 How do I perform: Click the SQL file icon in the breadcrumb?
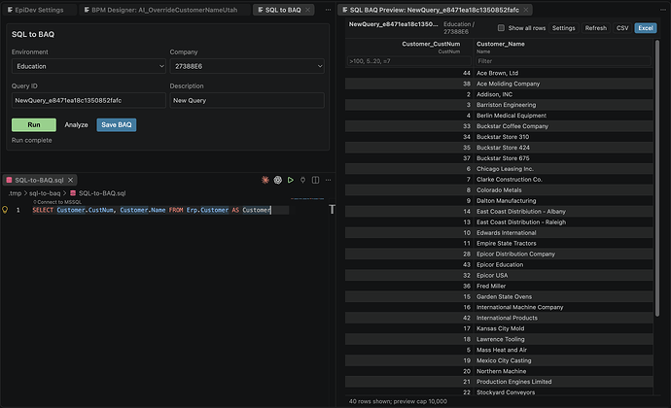click(x=73, y=193)
